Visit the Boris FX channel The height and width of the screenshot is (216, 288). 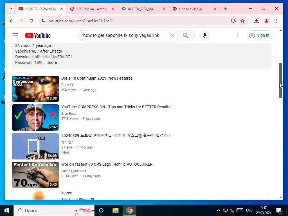pos(67,85)
